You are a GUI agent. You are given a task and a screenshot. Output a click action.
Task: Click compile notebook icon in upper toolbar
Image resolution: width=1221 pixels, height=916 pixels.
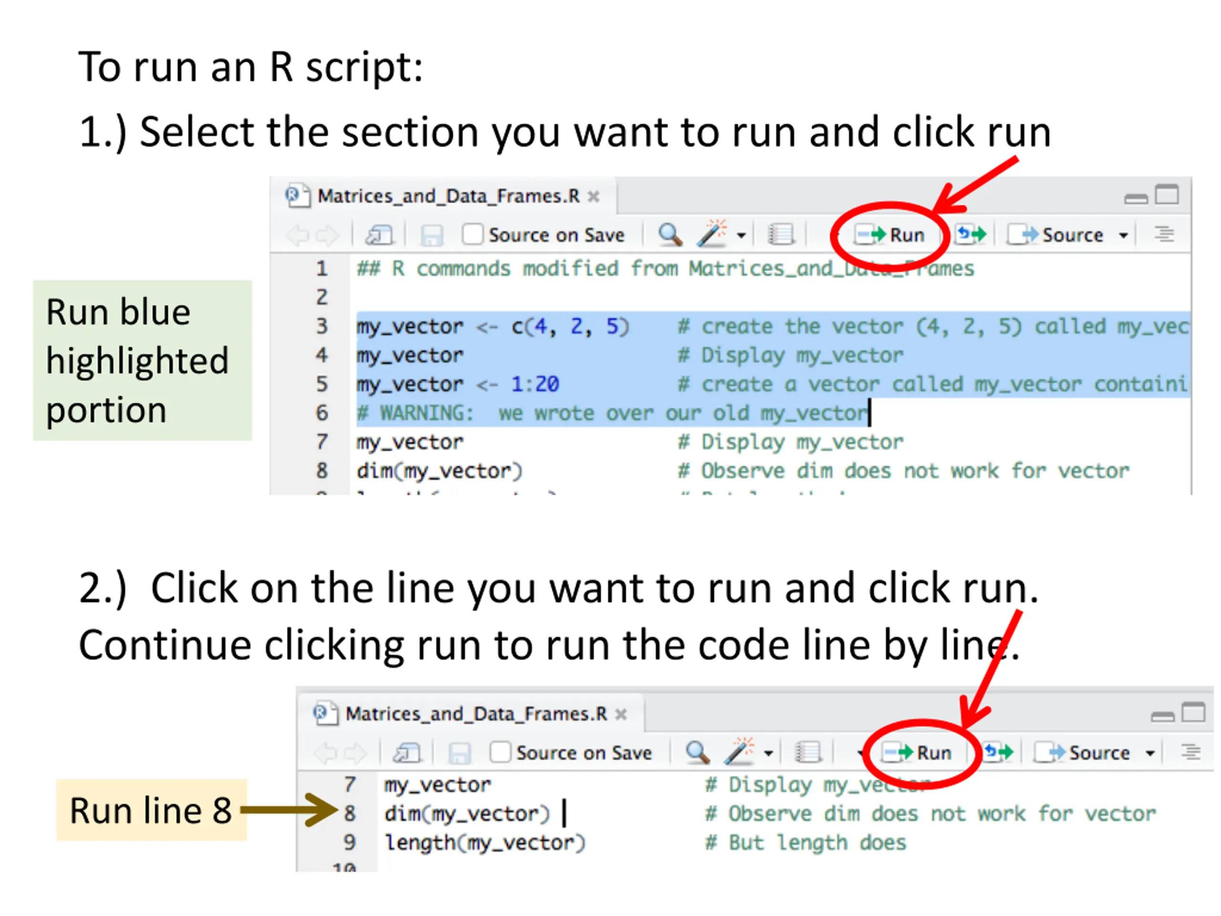[781, 235]
